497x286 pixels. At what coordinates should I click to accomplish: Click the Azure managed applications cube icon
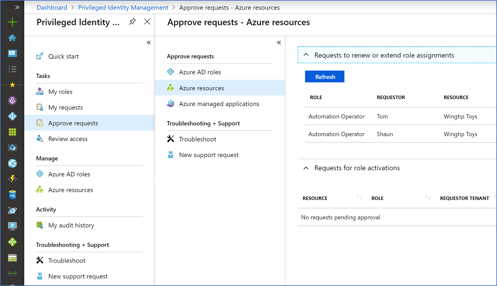[x=170, y=103]
